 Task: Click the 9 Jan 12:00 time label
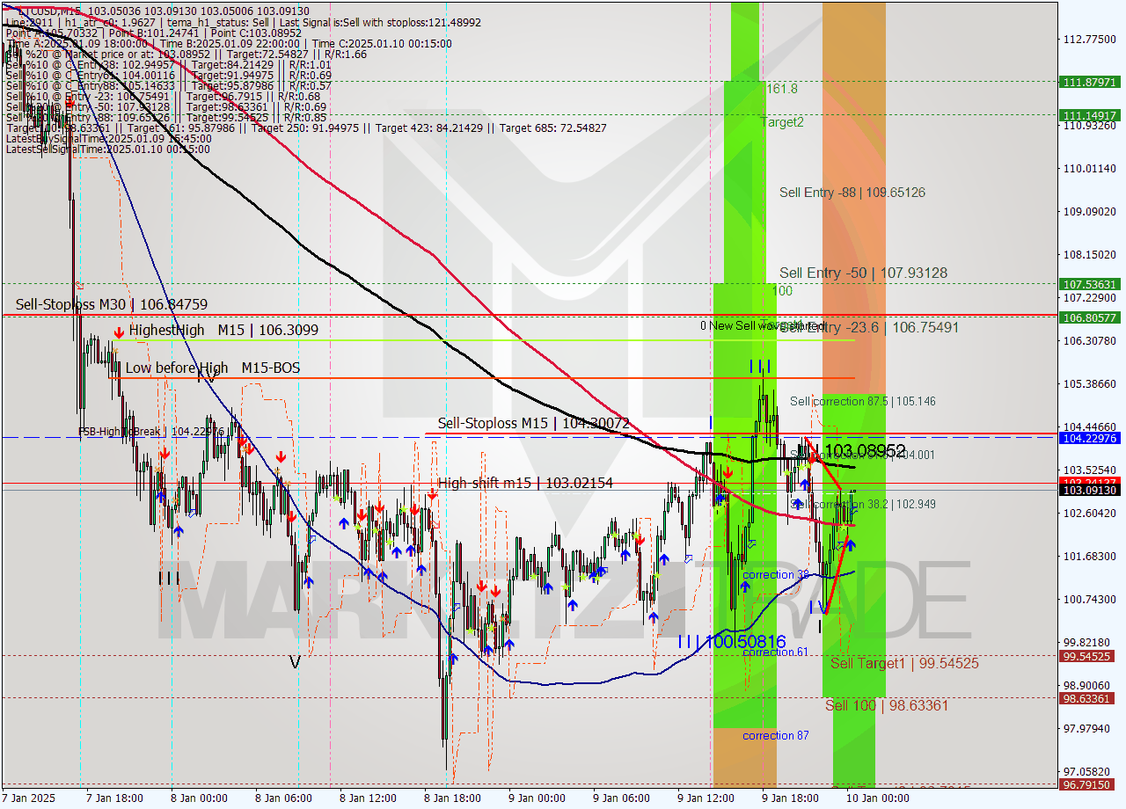point(706,798)
